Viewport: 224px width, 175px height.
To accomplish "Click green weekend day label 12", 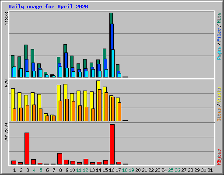I will (85, 170).
